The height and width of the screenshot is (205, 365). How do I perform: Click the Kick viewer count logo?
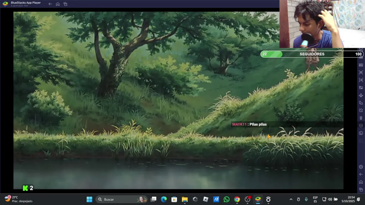click(25, 188)
